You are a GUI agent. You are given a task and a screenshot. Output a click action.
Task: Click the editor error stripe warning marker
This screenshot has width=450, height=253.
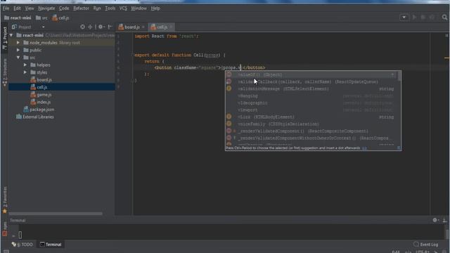click(x=447, y=58)
